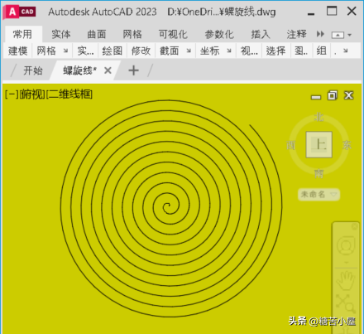Screen dimensions: 364x334
Task: Click ViewCube 西 compass direction
Action: click(x=291, y=145)
